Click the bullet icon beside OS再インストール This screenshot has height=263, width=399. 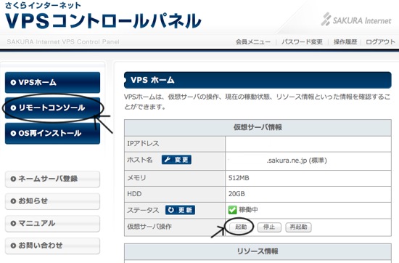(13, 133)
